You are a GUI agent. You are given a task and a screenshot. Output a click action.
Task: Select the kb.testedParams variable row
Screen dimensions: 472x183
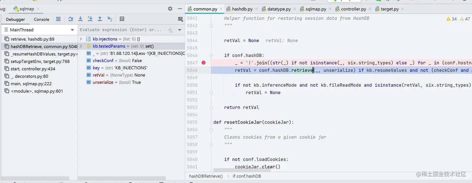[131, 46]
